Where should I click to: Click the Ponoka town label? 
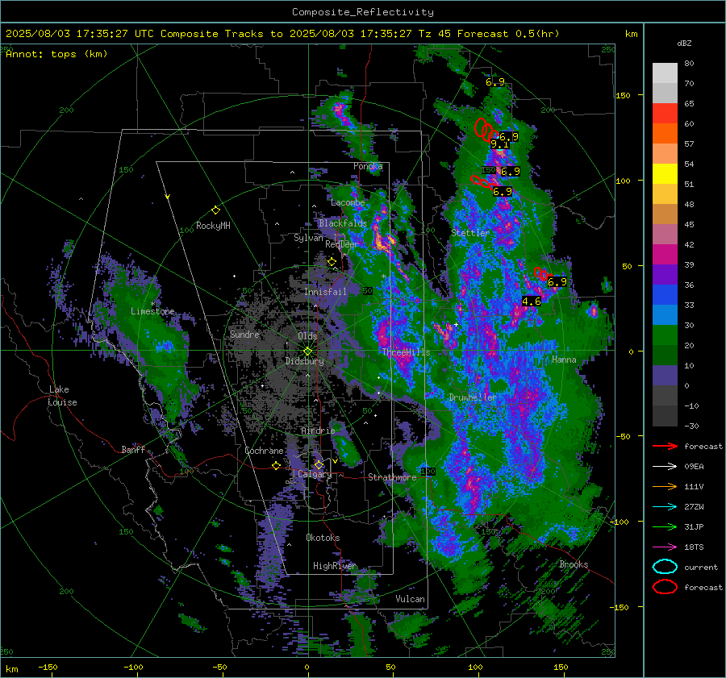pyautogui.click(x=368, y=166)
